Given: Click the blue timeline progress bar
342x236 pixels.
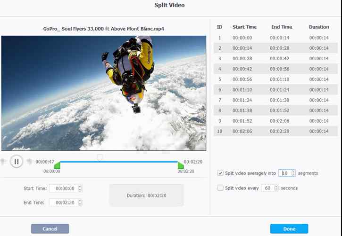Looking at the screenshot, I should (119, 162).
